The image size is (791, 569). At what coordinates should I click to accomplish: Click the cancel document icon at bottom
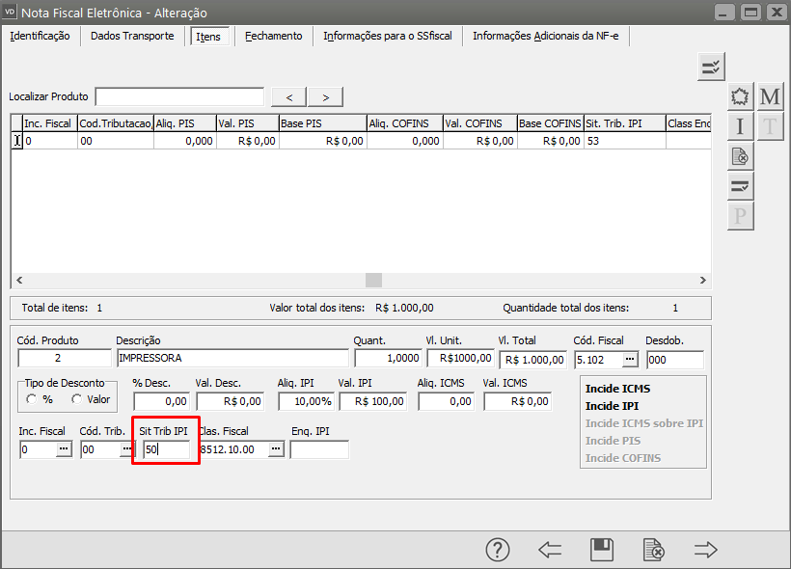pyautogui.click(x=654, y=550)
